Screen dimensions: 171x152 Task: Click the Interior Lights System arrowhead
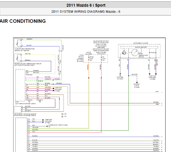click(x=137, y=82)
